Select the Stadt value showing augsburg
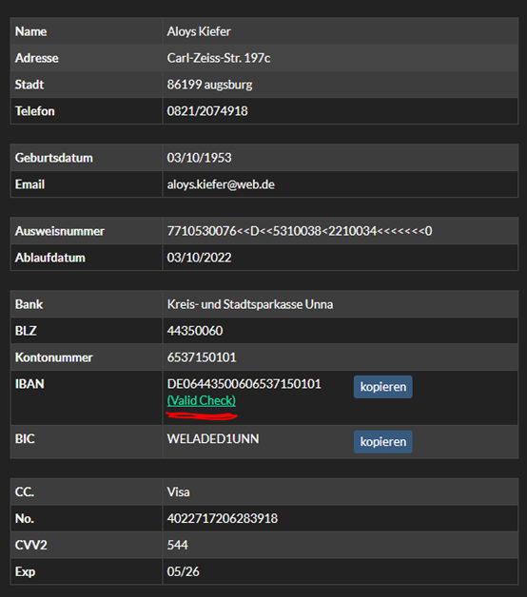 click(x=341, y=85)
